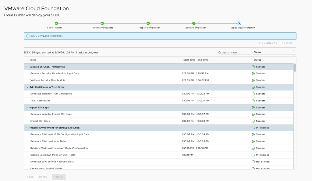Click the End Time column header
The height and width of the screenshot is (181, 312).
pyautogui.click(x=203, y=60)
